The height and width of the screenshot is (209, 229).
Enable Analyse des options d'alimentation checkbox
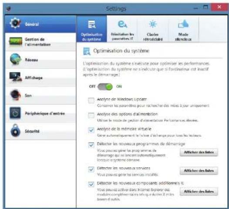tap(91, 115)
